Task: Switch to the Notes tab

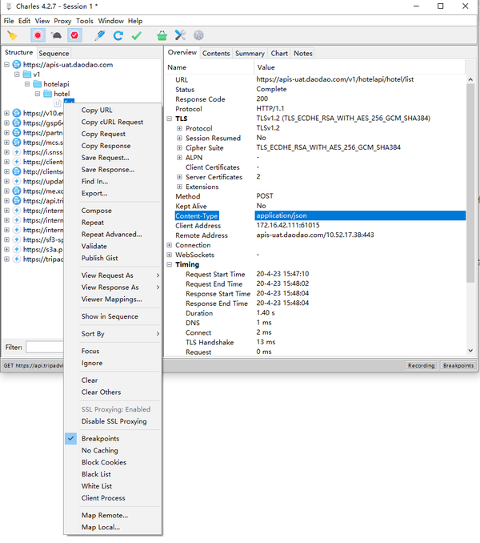Action: pyautogui.click(x=303, y=54)
